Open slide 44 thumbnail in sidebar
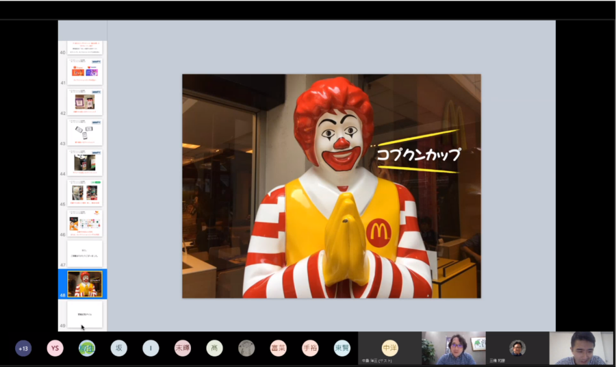The image size is (616, 367). pos(84,162)
